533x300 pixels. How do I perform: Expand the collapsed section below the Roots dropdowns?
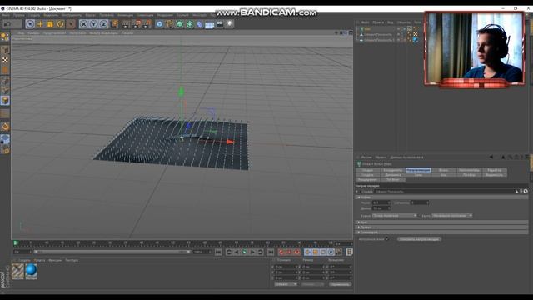pos(359,222)
